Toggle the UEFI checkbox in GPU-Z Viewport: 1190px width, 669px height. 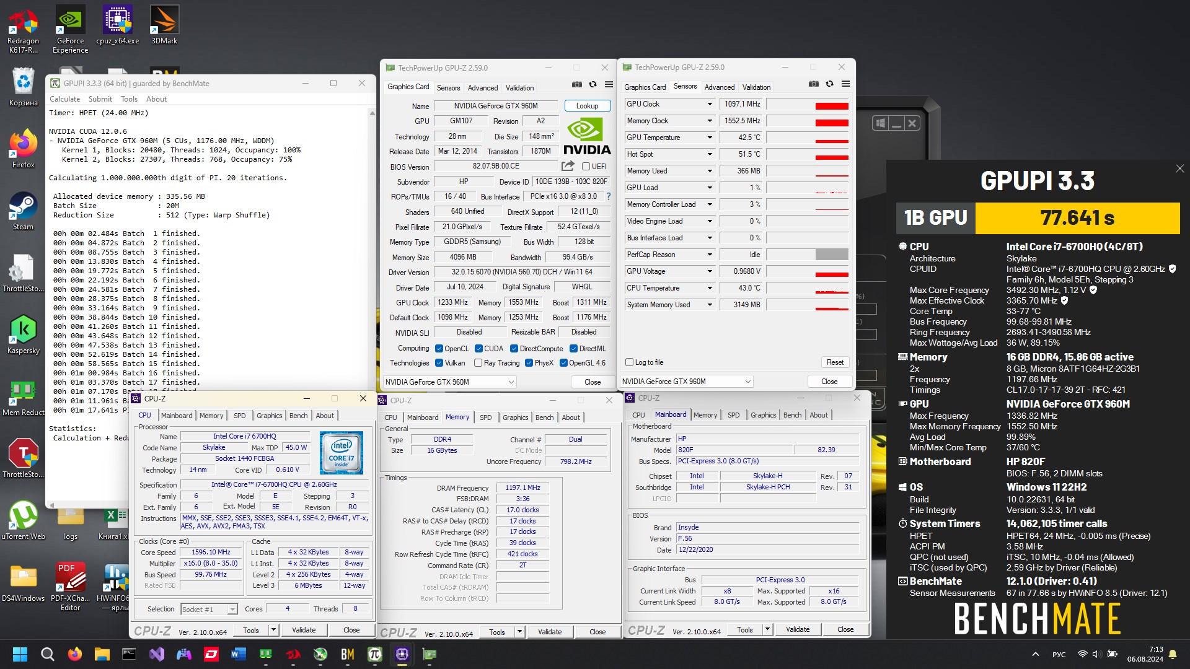click(586, 166)
